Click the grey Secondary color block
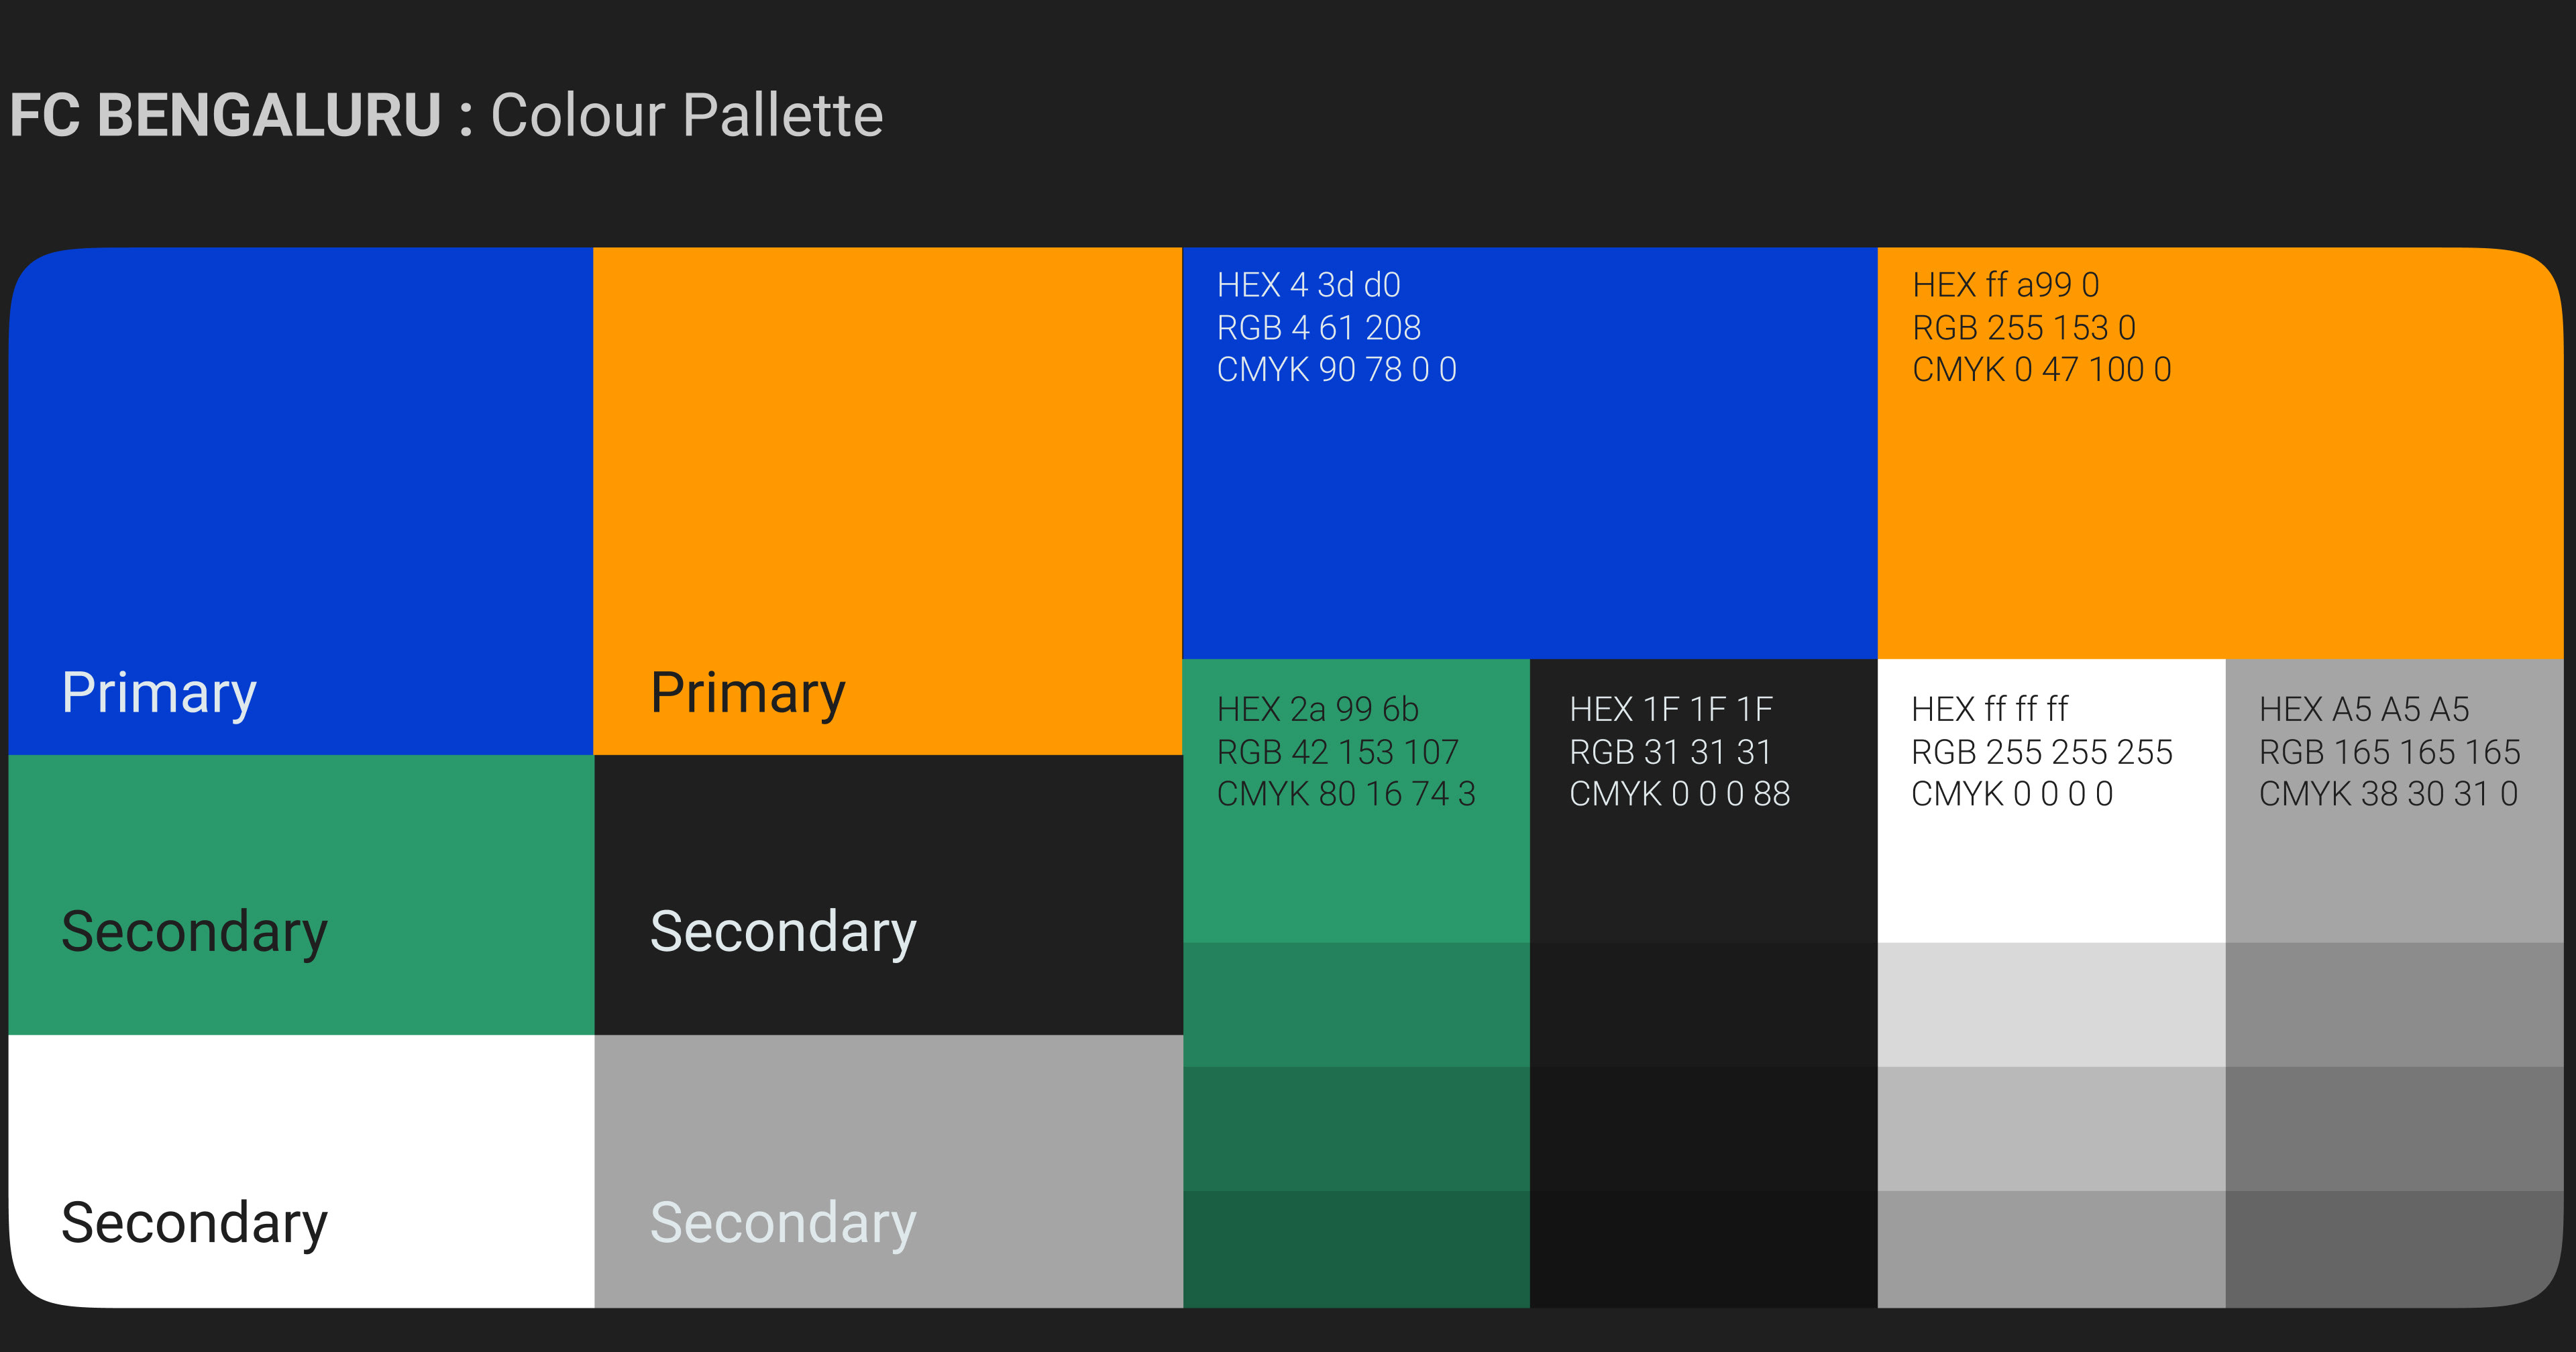The image size is (2576, 1352). 887,1170
